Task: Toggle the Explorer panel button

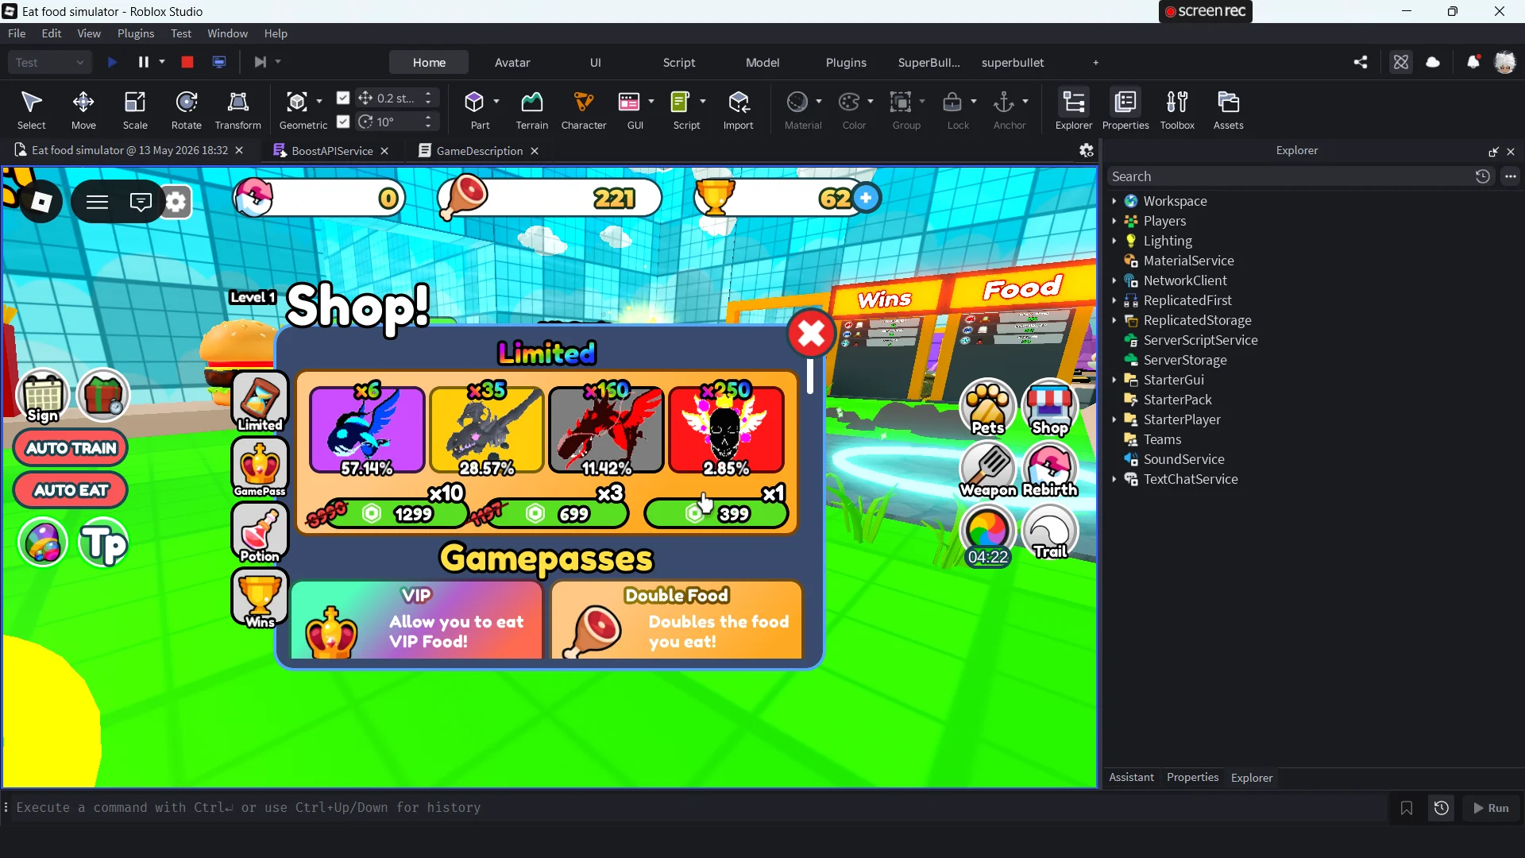Action: (1074, 110)
